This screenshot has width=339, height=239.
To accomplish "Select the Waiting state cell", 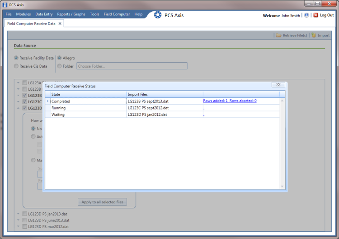I will tap(88, 115).
